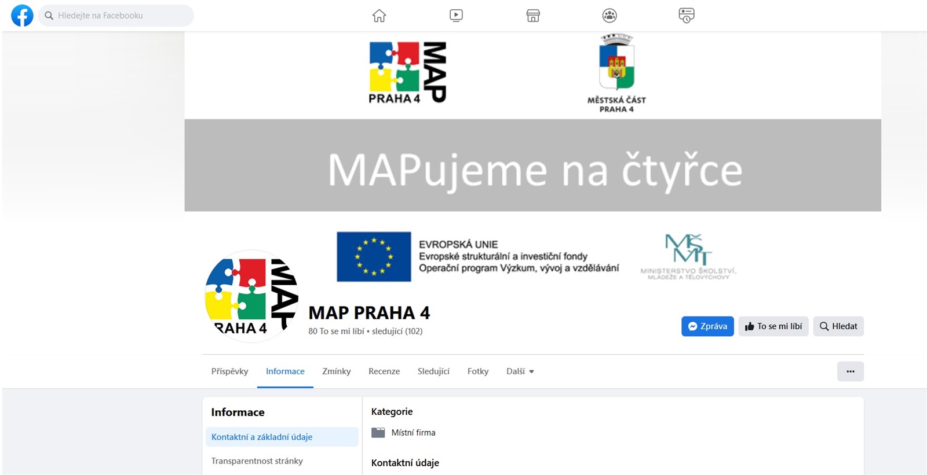927x475 pixels.
Task: Open the Marketplace icon
Action: pyautogui.click(x=533, y=16)
